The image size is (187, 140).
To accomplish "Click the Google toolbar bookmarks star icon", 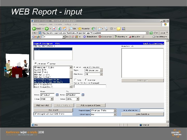I will [85, 37].
